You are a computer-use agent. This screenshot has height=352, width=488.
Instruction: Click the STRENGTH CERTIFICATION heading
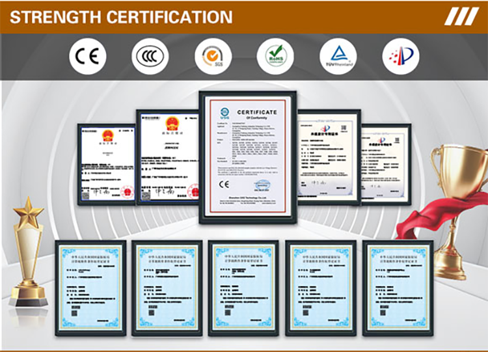tap(121, 17)
